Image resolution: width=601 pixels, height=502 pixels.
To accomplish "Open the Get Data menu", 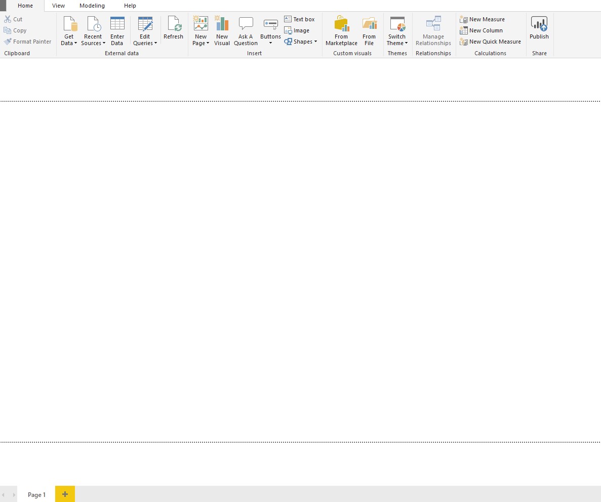I will tap(69, 31).
